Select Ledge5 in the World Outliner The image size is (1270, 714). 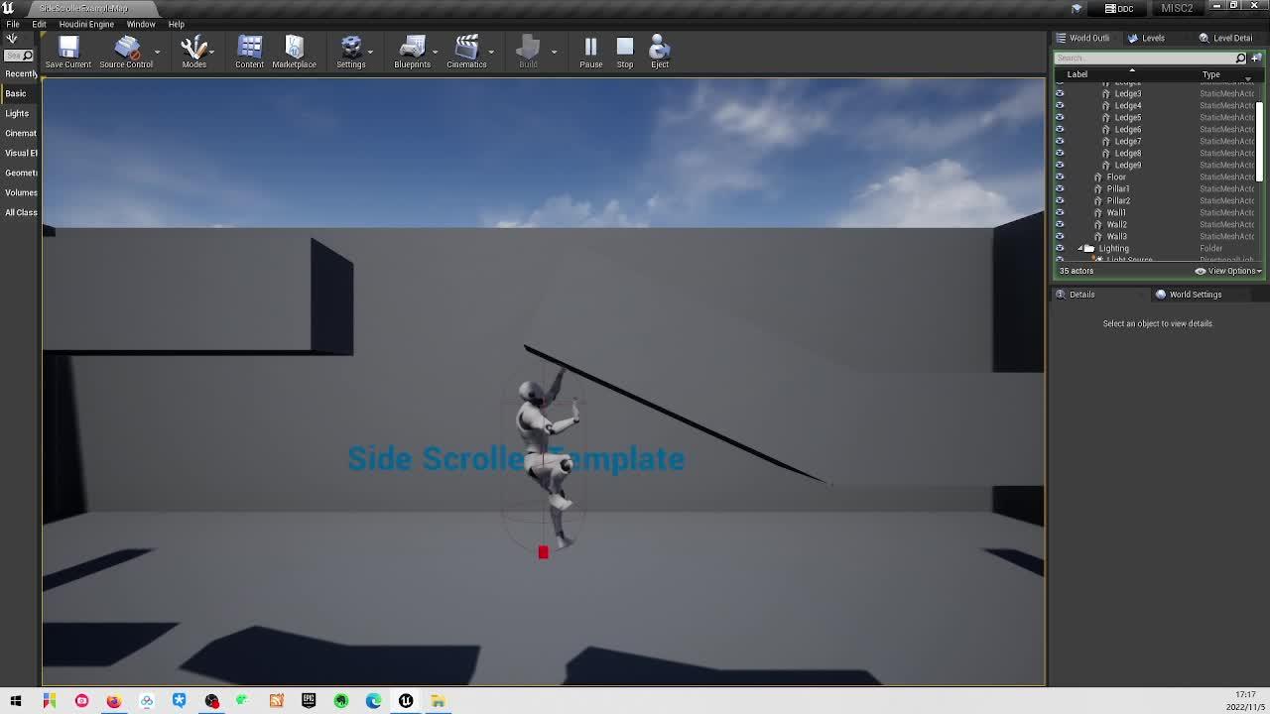pyautogui.click(x=1127, y=117)
